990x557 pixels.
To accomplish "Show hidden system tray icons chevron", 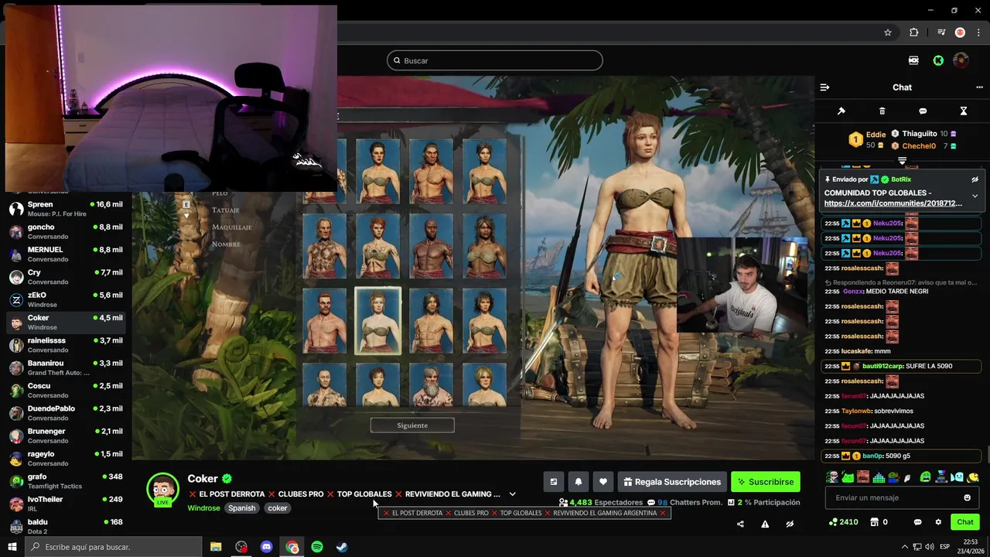I will 905,547.
